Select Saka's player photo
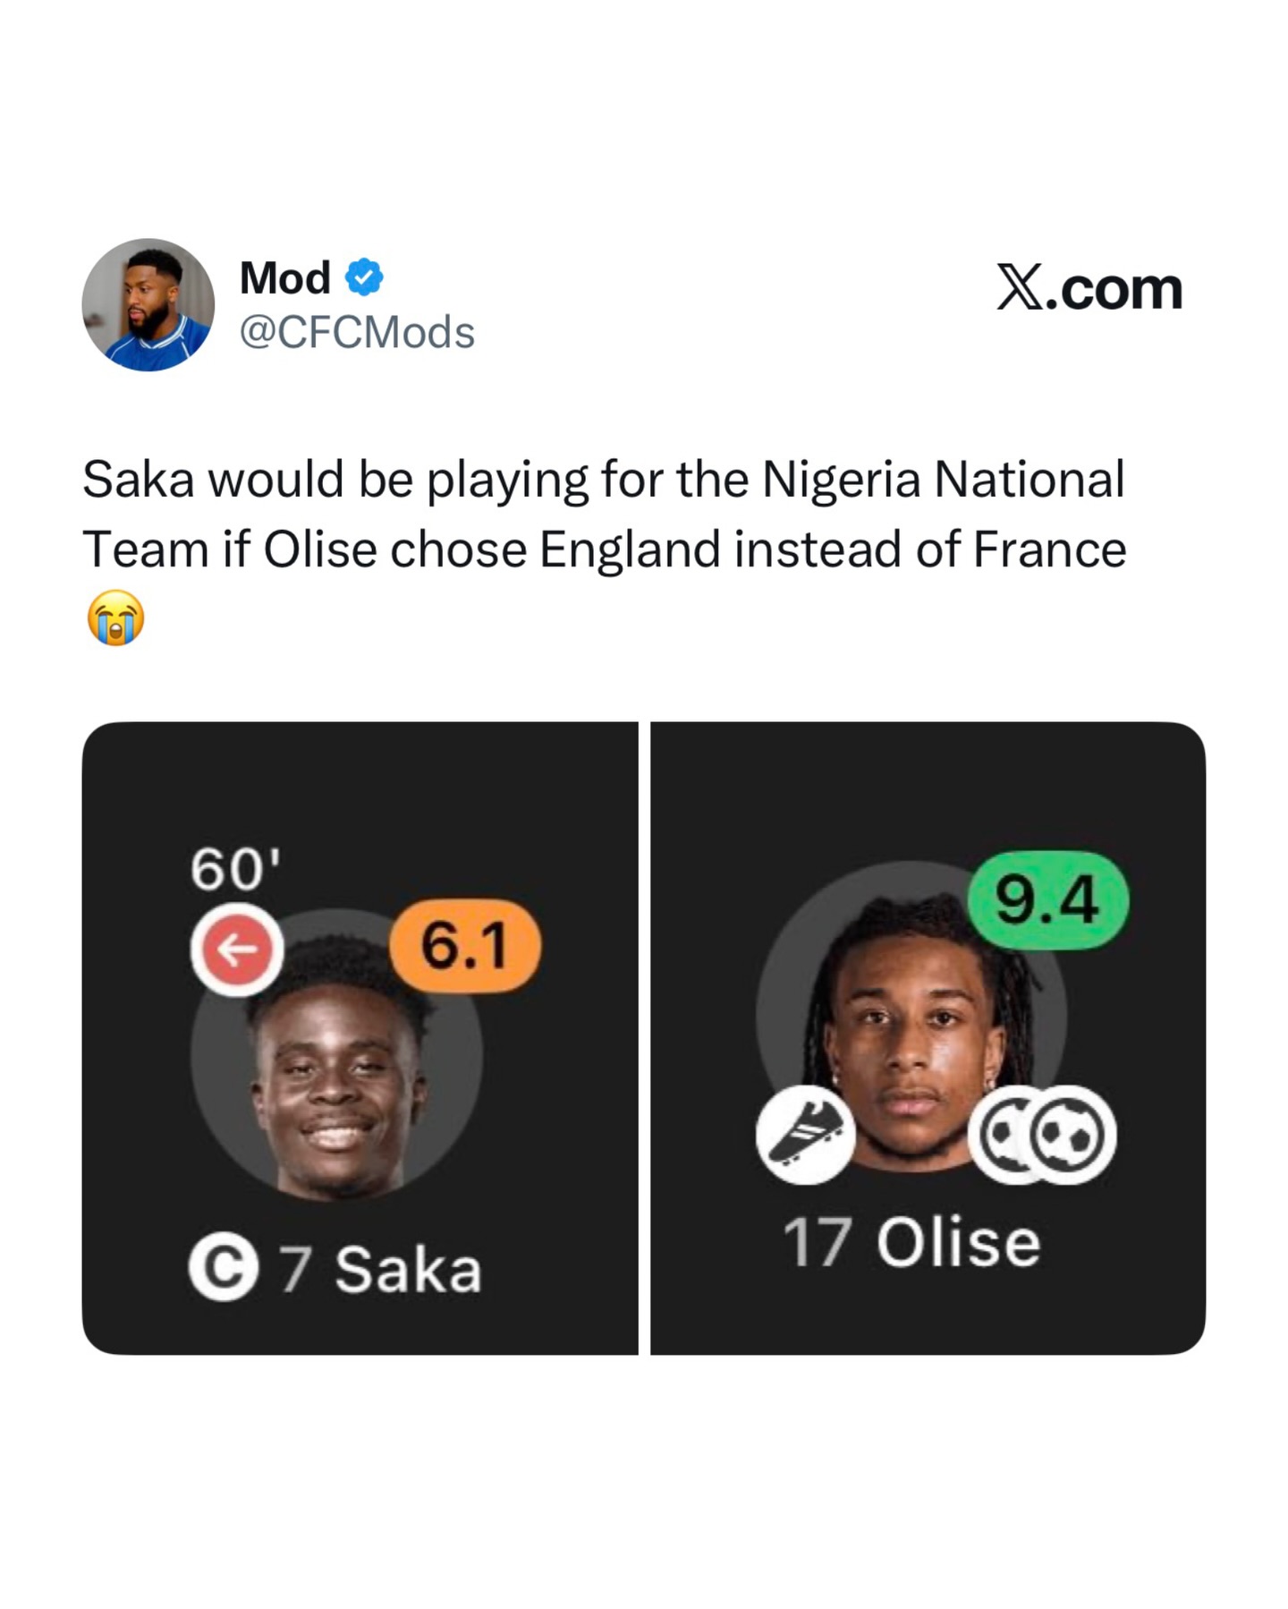 click(x=336, y=1074)
